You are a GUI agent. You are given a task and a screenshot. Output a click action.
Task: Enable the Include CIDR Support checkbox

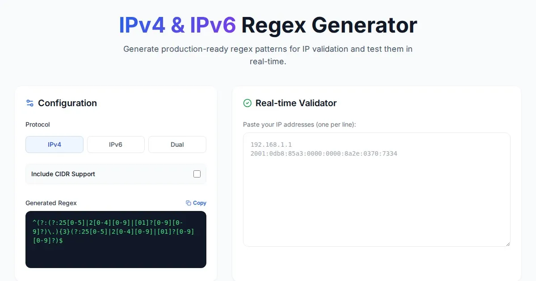click(197, 174)
